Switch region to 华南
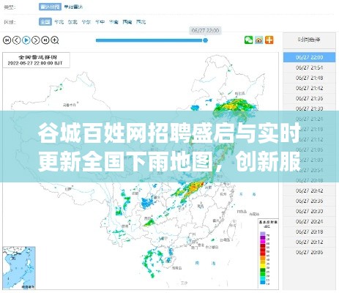The image size is (339, 293). (x=113, y=22)
